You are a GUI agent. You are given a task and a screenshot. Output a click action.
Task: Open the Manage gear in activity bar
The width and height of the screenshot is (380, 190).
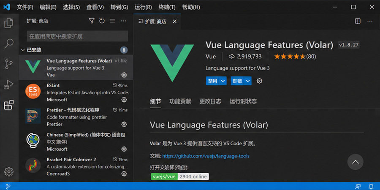(9, 171)
